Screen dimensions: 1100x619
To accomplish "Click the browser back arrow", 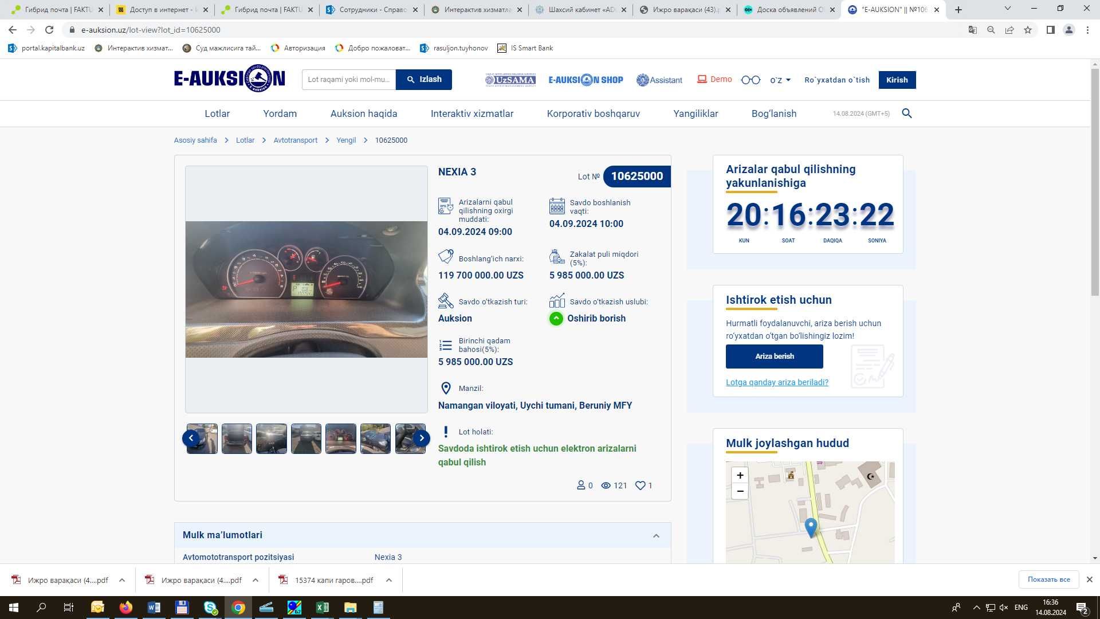I will click(x=13, y=30).
